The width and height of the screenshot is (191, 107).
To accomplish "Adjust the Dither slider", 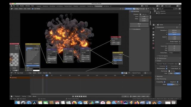I will 173,84.
